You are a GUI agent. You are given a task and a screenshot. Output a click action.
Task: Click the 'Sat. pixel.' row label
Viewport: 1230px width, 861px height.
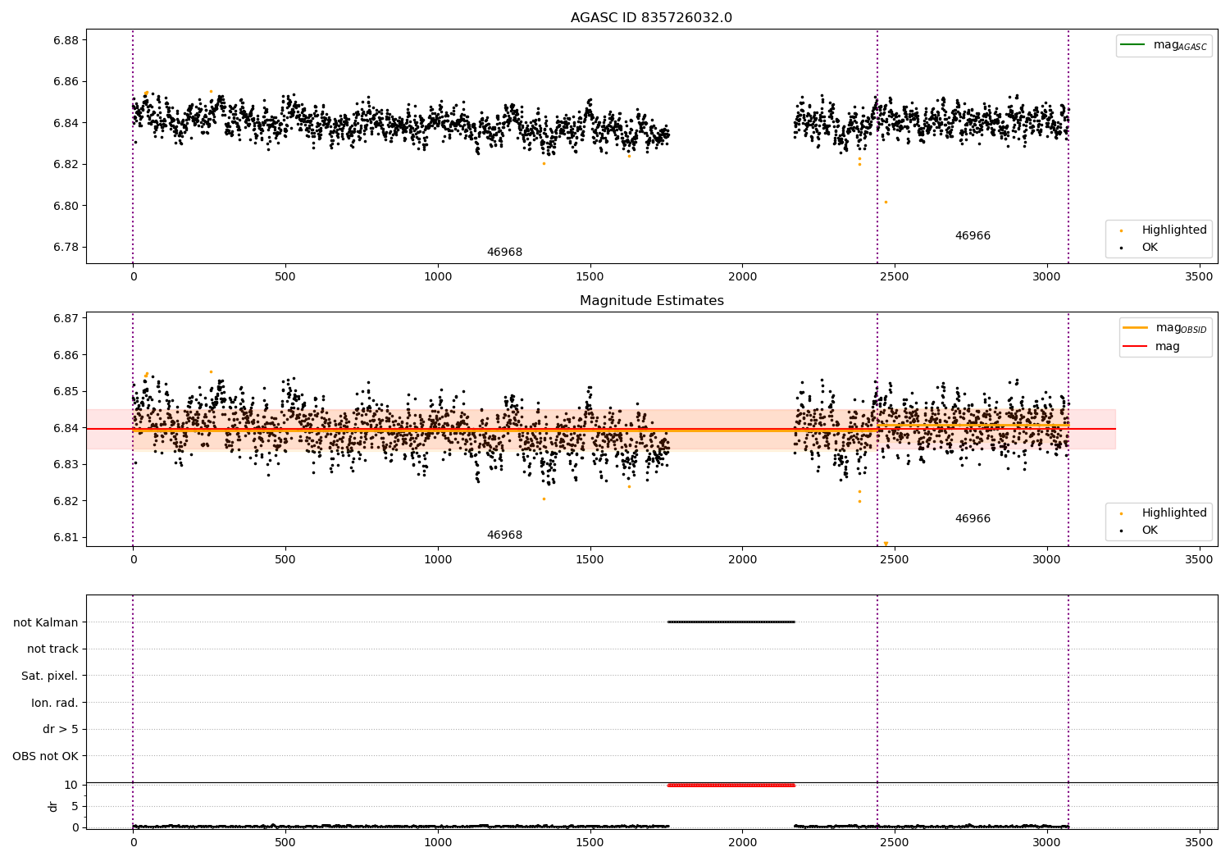pos(50,676)
